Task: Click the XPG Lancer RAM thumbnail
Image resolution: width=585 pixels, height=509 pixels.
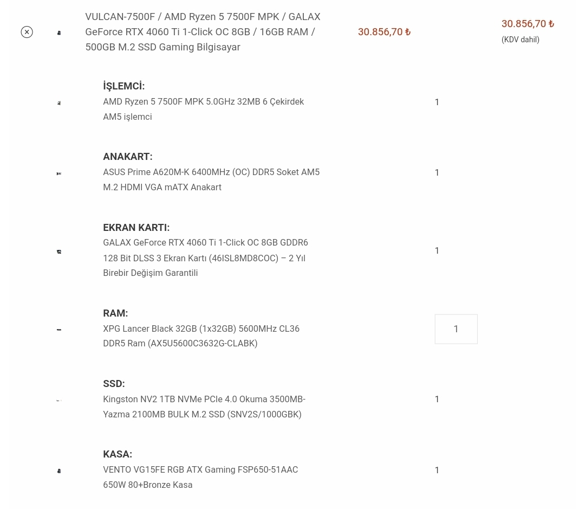Action: click(x=59, y=330)
